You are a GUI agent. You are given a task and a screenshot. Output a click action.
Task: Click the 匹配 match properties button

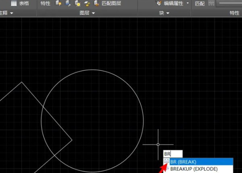tap(200, 4)
